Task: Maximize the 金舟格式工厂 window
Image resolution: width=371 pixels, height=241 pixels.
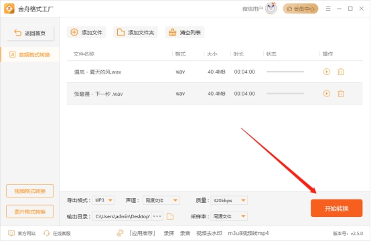Action: coord(350,9)
